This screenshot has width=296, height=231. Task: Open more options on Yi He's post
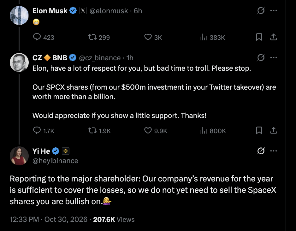click(x=274, y=151)
